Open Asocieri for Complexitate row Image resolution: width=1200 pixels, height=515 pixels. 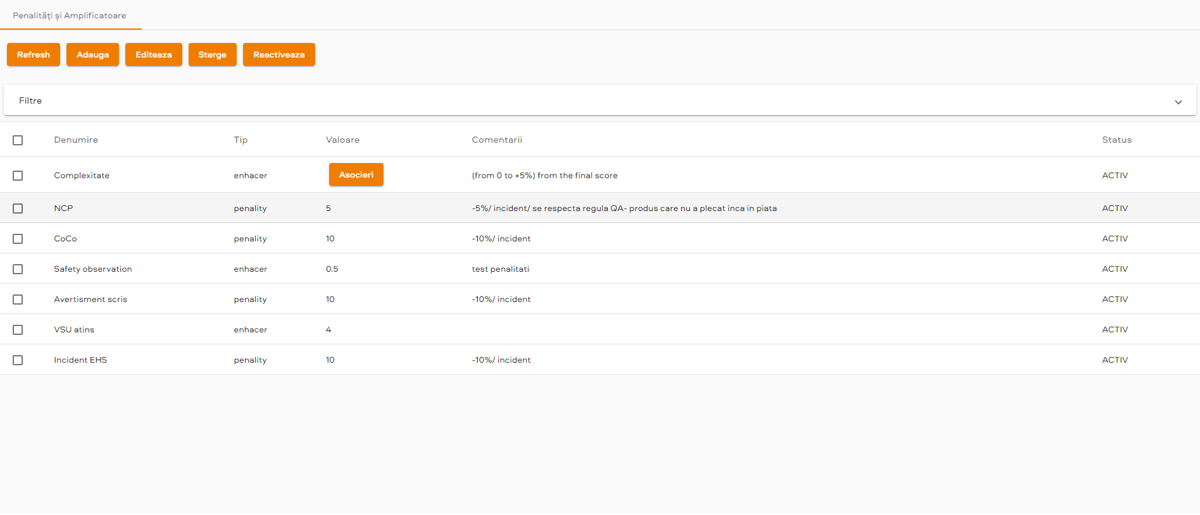(x=356, y=175)
